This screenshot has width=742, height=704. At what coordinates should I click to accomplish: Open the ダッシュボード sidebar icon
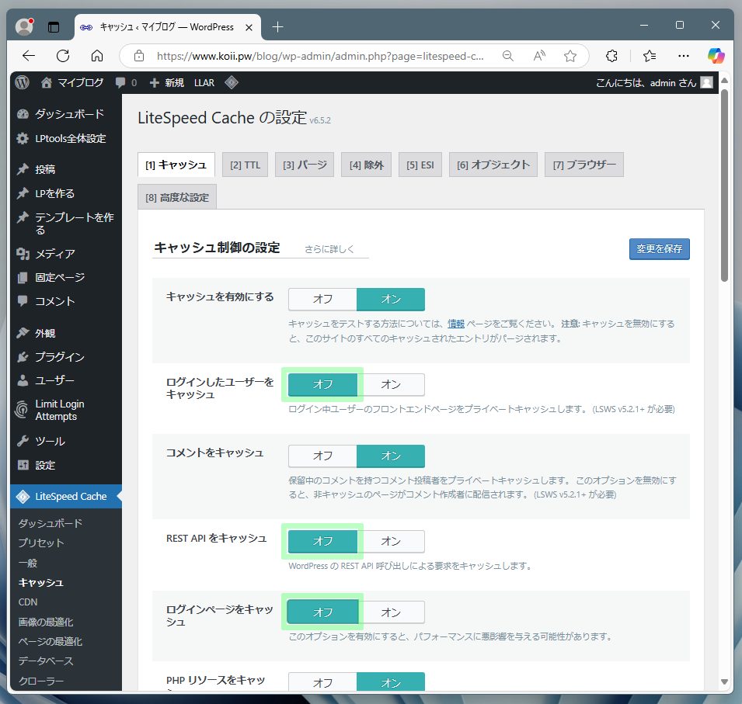pos(23,114)
